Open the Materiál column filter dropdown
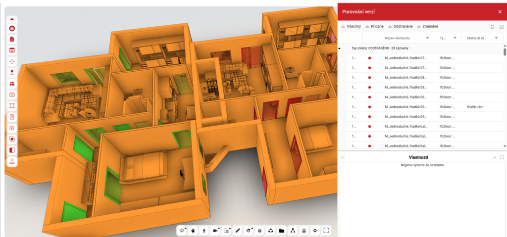The height and width of the screenshot is (237, 507). point(497,38)
